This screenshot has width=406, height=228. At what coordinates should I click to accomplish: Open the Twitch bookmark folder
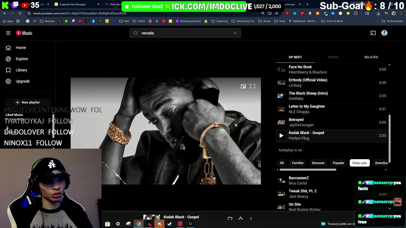pyautogui.click(x=139, y=21)
